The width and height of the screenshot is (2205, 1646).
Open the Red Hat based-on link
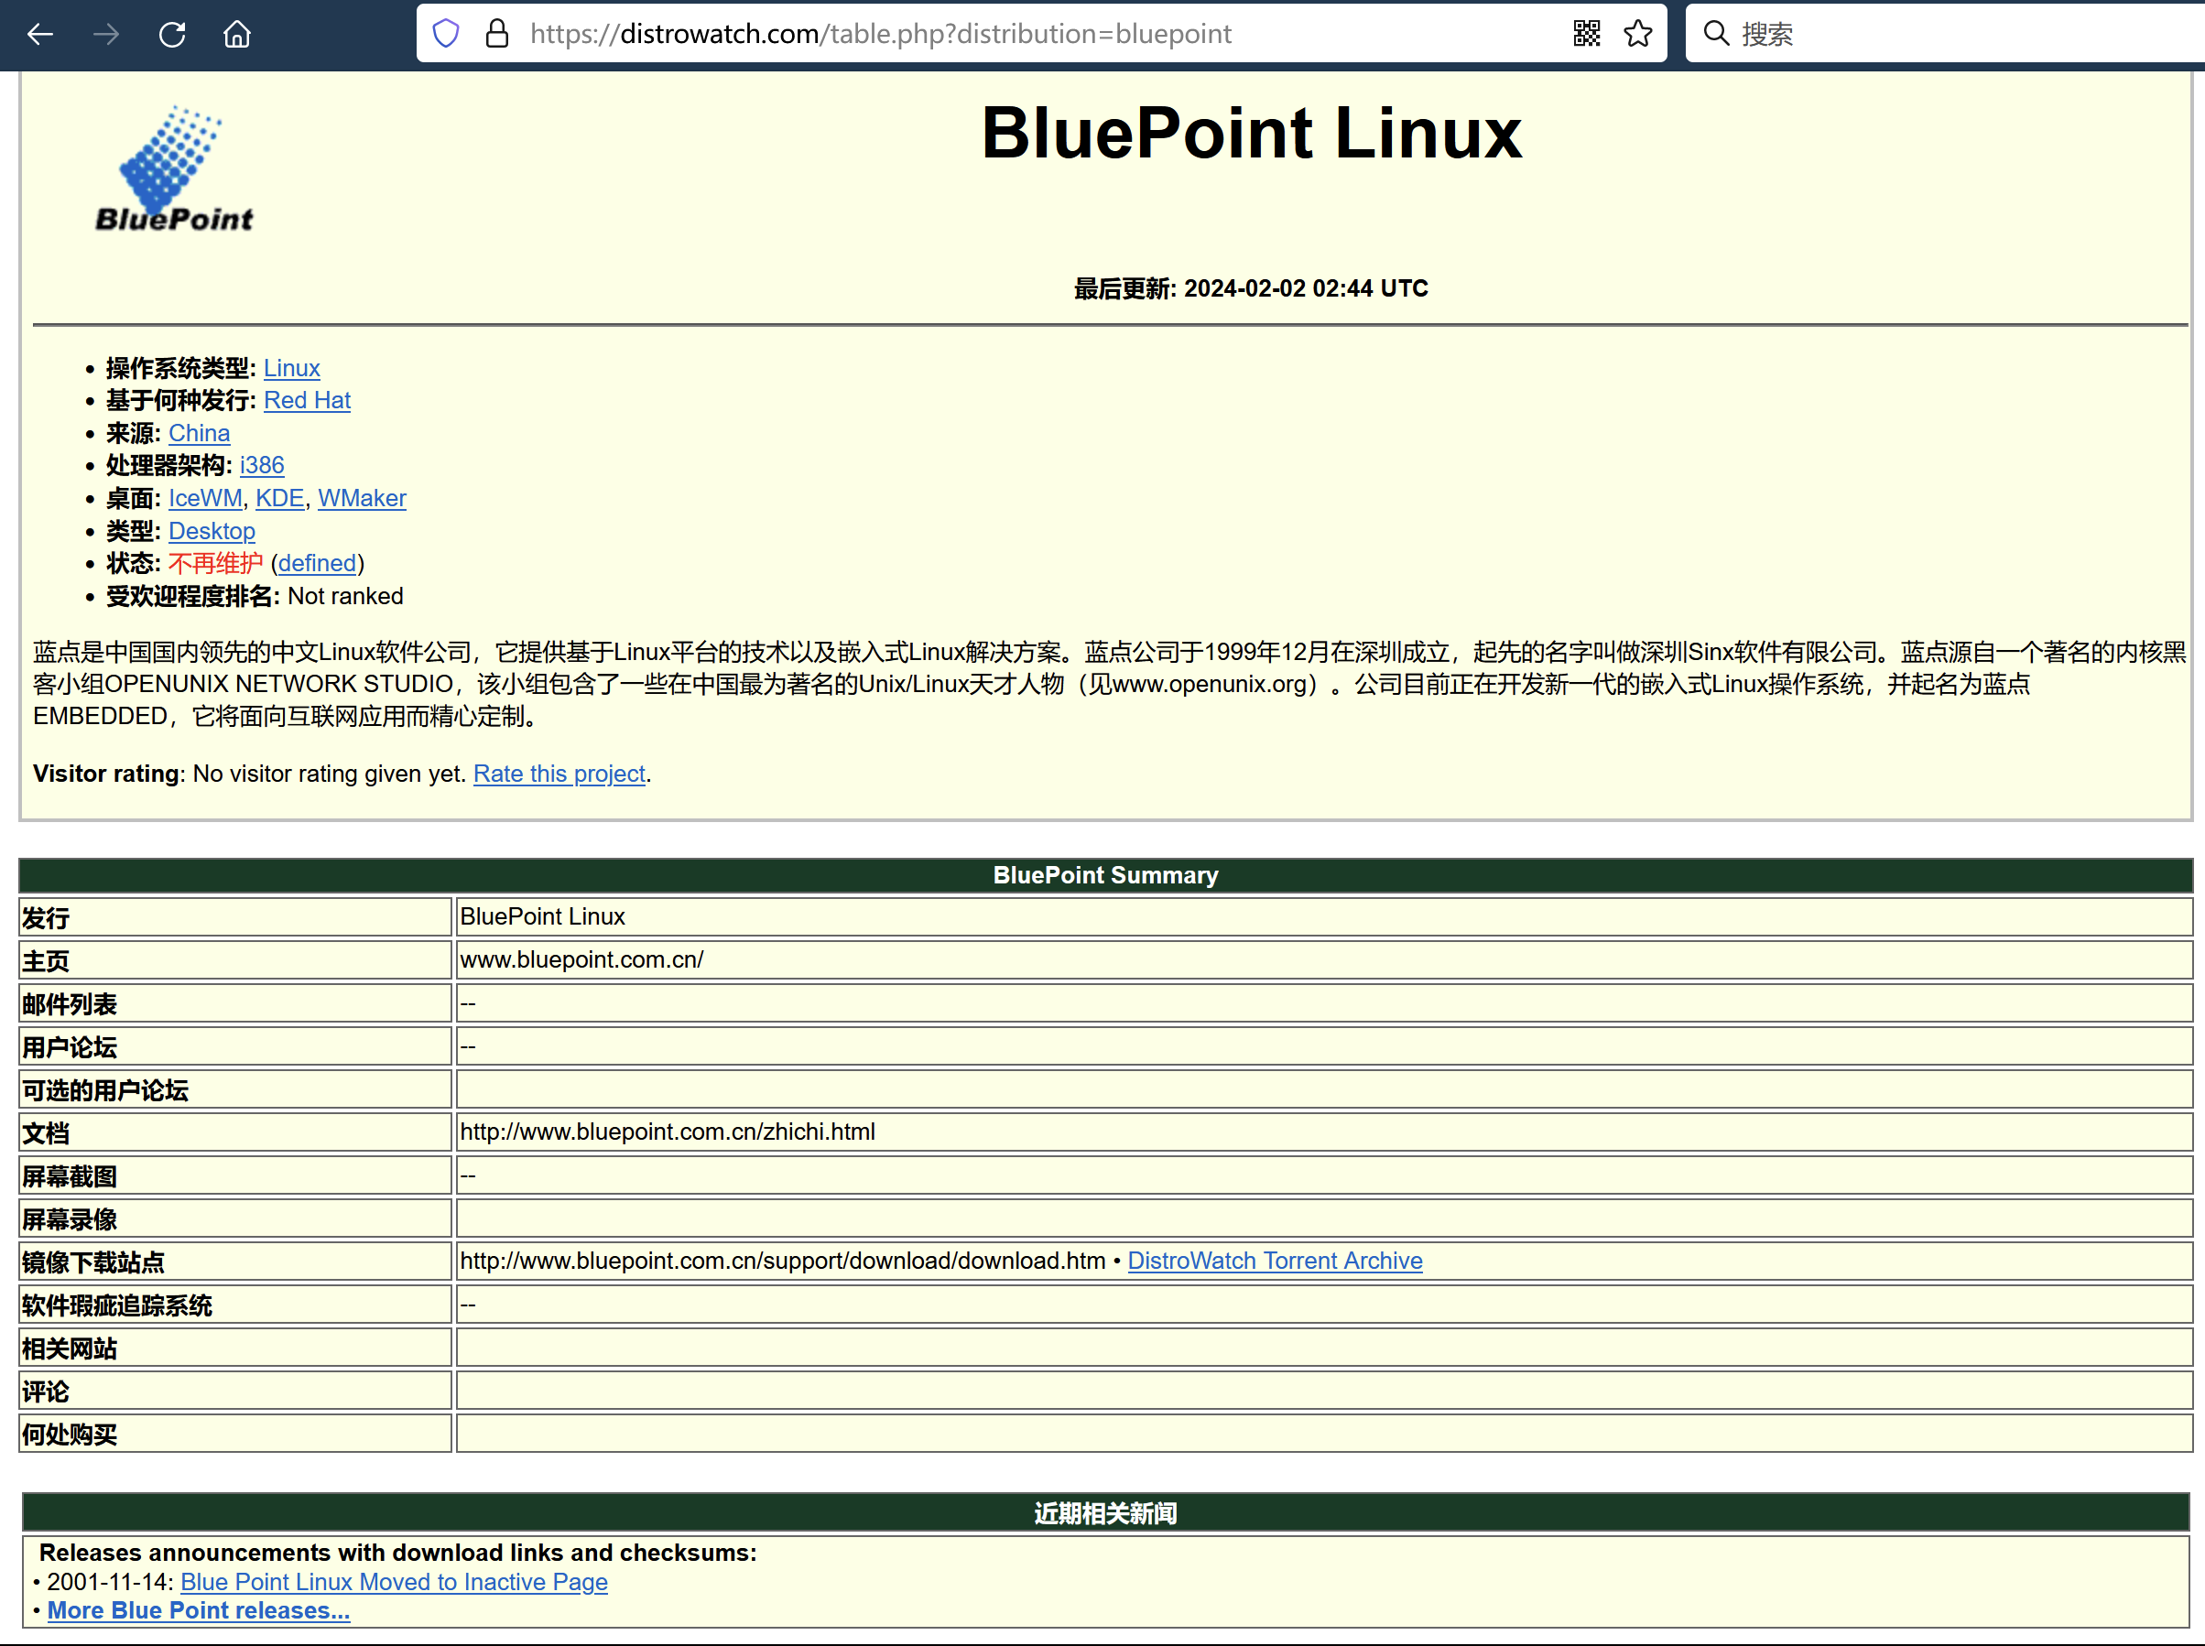point(307,399)
